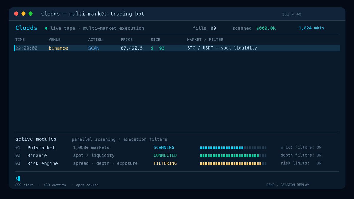
Task: Click the $ 93 size cell
Action: [x=158, y=48]
